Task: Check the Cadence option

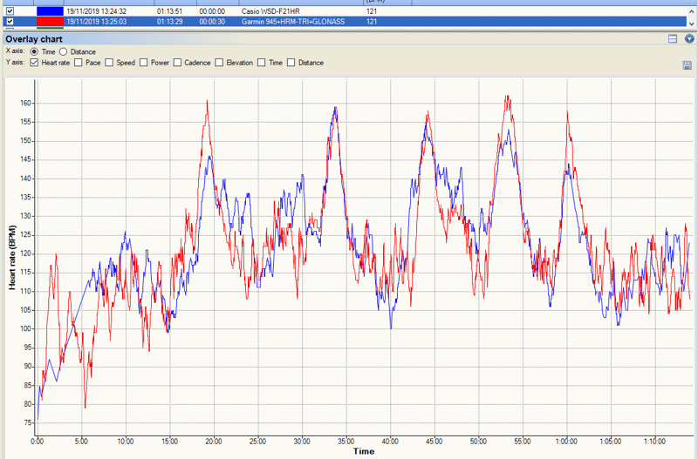Action: 177,63
